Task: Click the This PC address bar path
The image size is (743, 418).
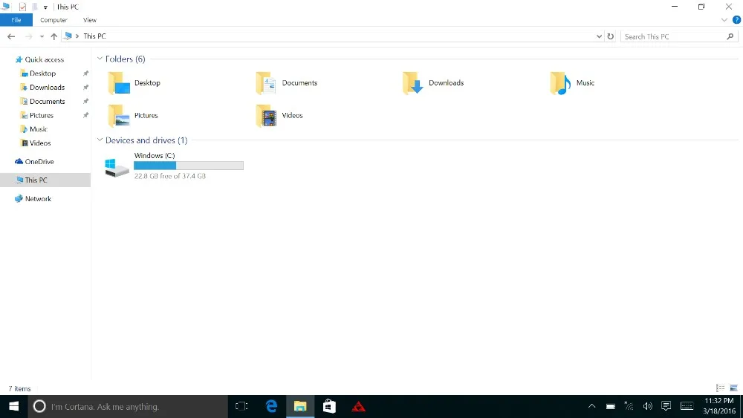Action: coord(94,36)
